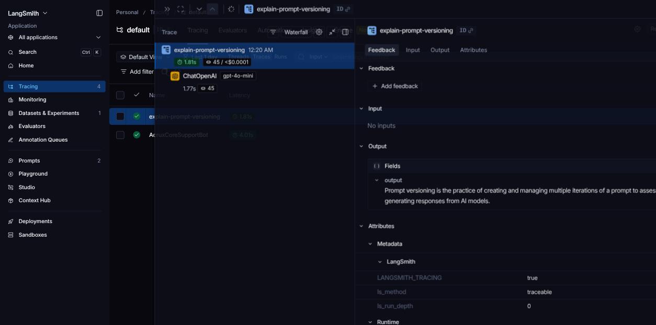Check the AcruxCoreSupportBot row checkbox

click(x=120, y=135)
